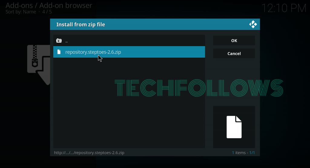
Task: Select repository.steptoes-2.6.zip file entry
Action: tap(129, 52)
